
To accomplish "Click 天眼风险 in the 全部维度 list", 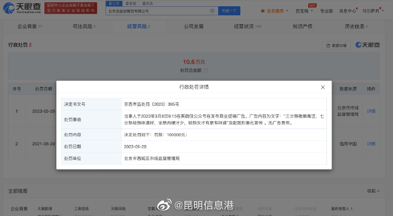I will [118, 208].
